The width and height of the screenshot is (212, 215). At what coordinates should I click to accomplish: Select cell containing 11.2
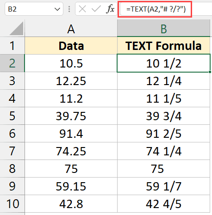click(x=71, y=98)
